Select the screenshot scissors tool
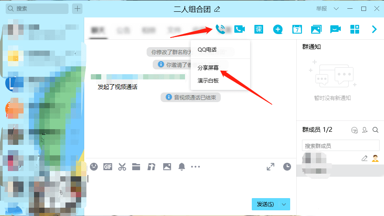 (x=122, y=167)
